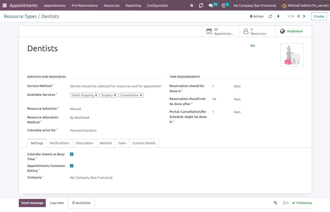Remove the Tooth Stopping service tag
330x212 pixels.
click(x=96, y=95)
